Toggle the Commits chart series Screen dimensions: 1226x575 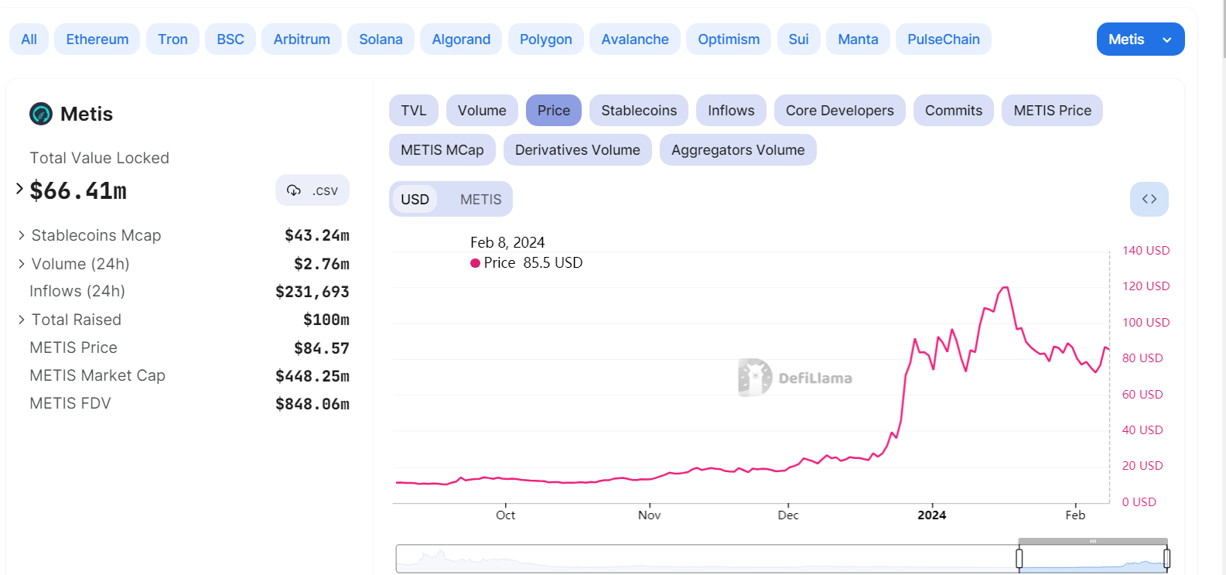(954, 111)
